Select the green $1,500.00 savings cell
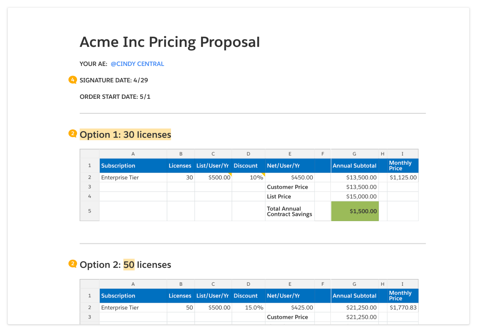Viewport: 477px width, 332px height. (x=355, y=211)
